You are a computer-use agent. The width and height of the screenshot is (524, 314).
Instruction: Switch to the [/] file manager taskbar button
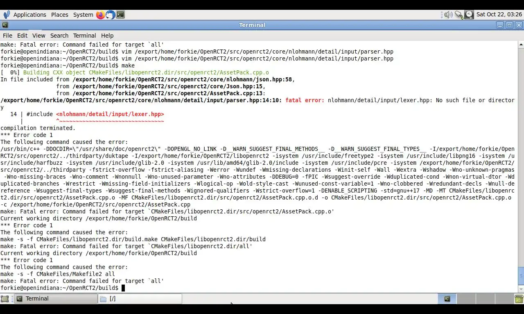[140, 299]
